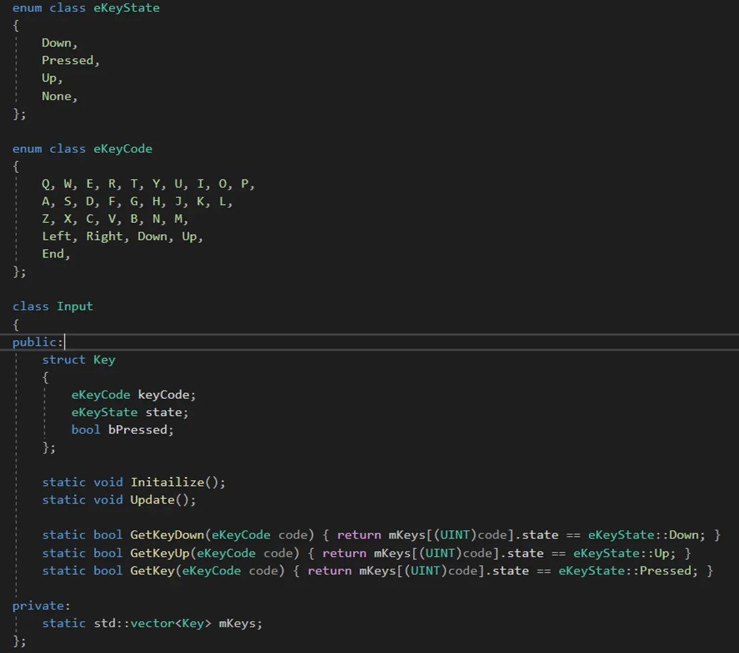Click "eKeyState::Pressed;" in GetKey's body
The image size is (739, 653).
click(x=628, y=571)
